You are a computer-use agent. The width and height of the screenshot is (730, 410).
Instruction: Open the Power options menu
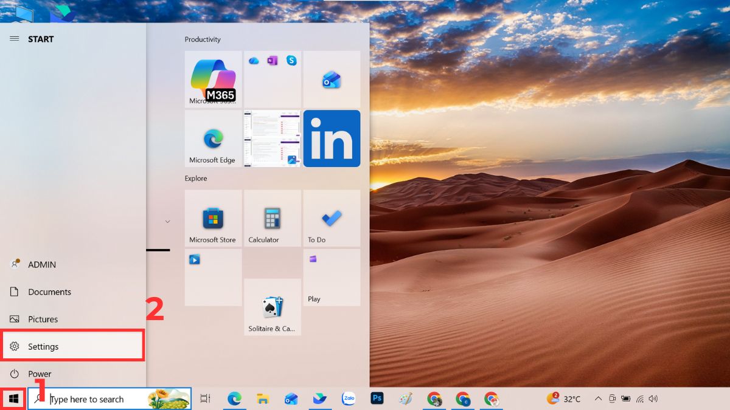click(73, 374)
